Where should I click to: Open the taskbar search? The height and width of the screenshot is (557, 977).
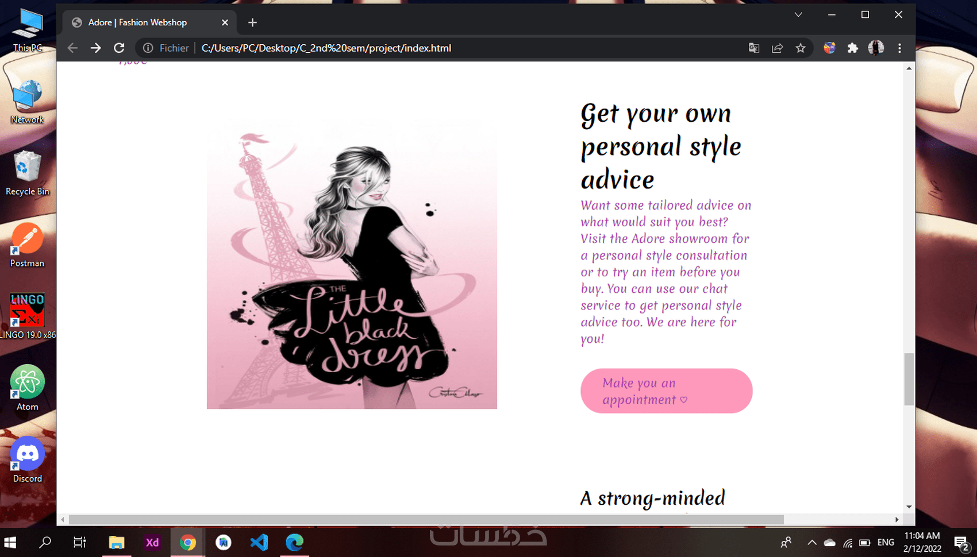click(45, 543)
